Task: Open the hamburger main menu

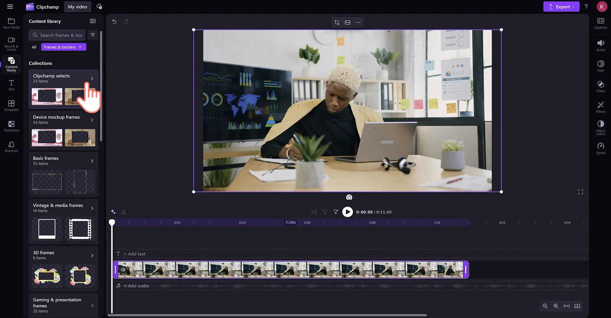Action: coord(10,7)
